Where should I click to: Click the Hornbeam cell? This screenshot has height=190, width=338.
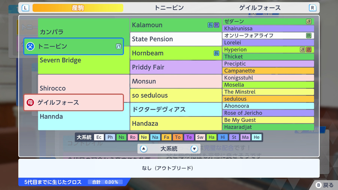pos(176,53)
